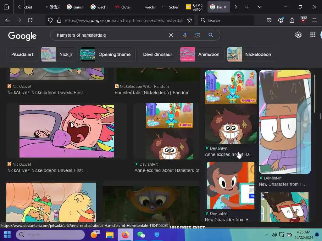This screenshot has height=241, width=322.
Task: Switch to the Sched tab
Action: (171, 7)
